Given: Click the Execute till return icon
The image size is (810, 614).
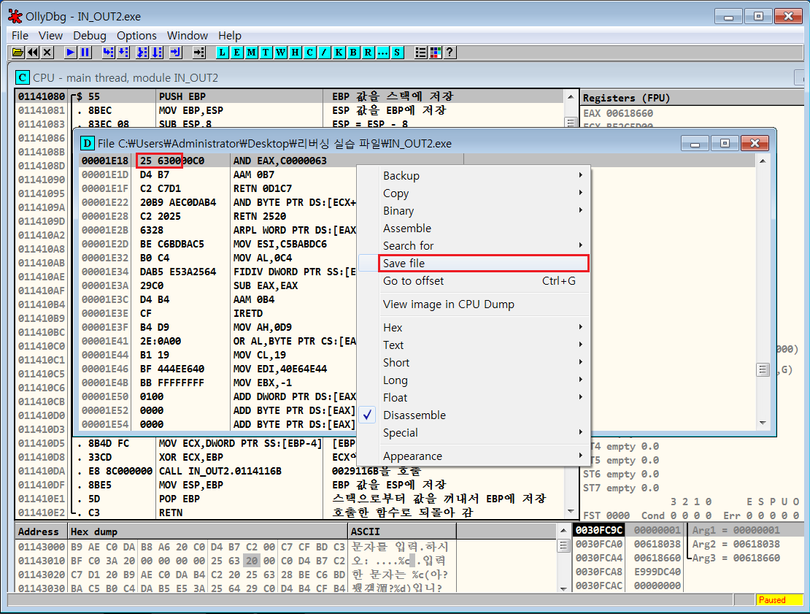Looking at the screenshot, I should (x=176, y=52).
